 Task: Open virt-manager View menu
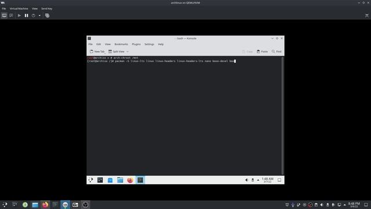[35, 9]
